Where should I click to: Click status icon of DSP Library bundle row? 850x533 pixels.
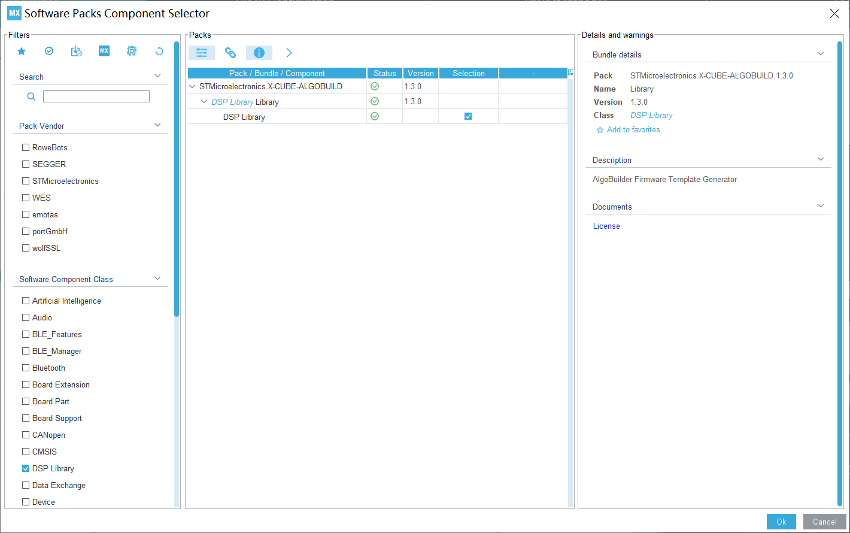(x=375, y=101)
